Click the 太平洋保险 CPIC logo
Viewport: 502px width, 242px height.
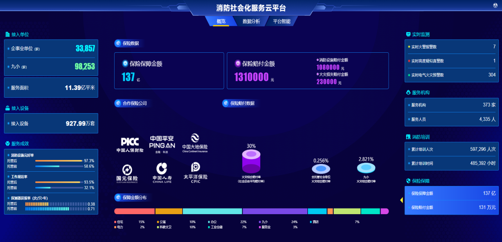coord(195,173)
